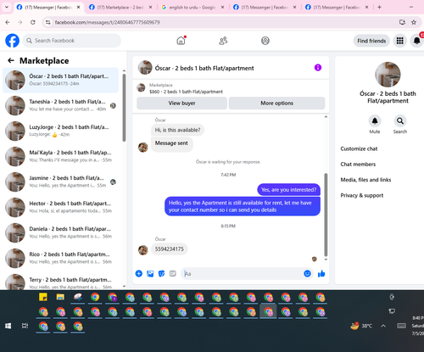Open the notifications bell icon

tap(417, 41)
